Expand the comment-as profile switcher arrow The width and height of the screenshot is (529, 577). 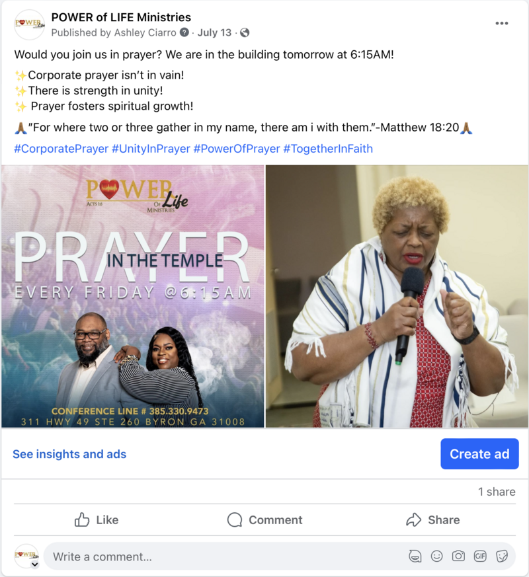point(34,564)
